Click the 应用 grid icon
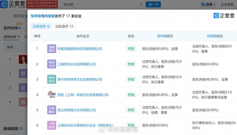The height and width of the screenshot is (135, 237). click(x=203, y=4)
